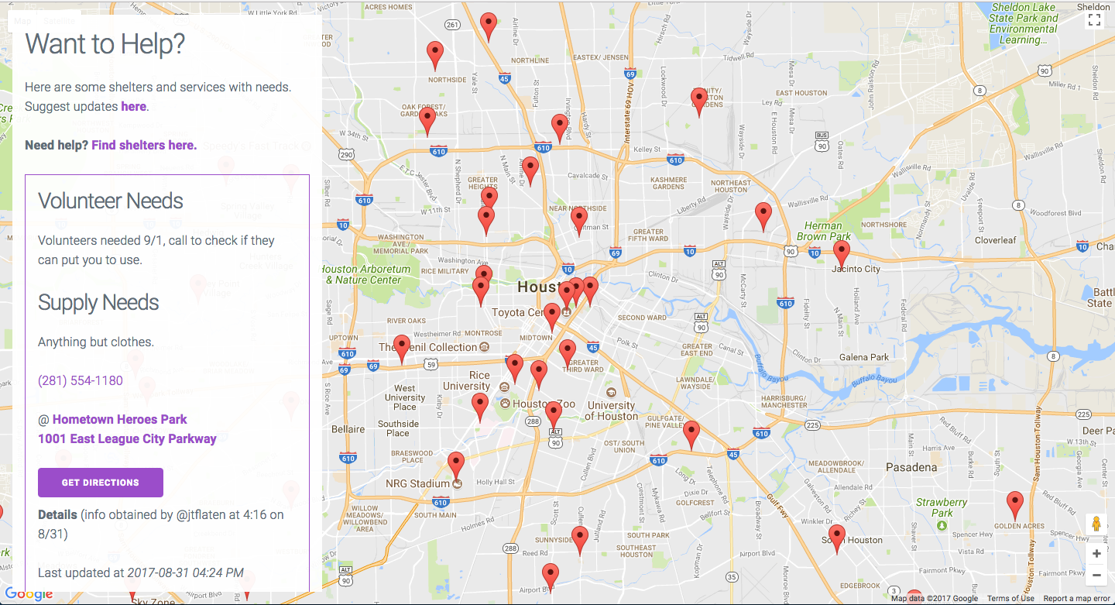Viewport: 1115px width, 605px height.
Task: Click the Strawberry Park label
Action: 942,507
